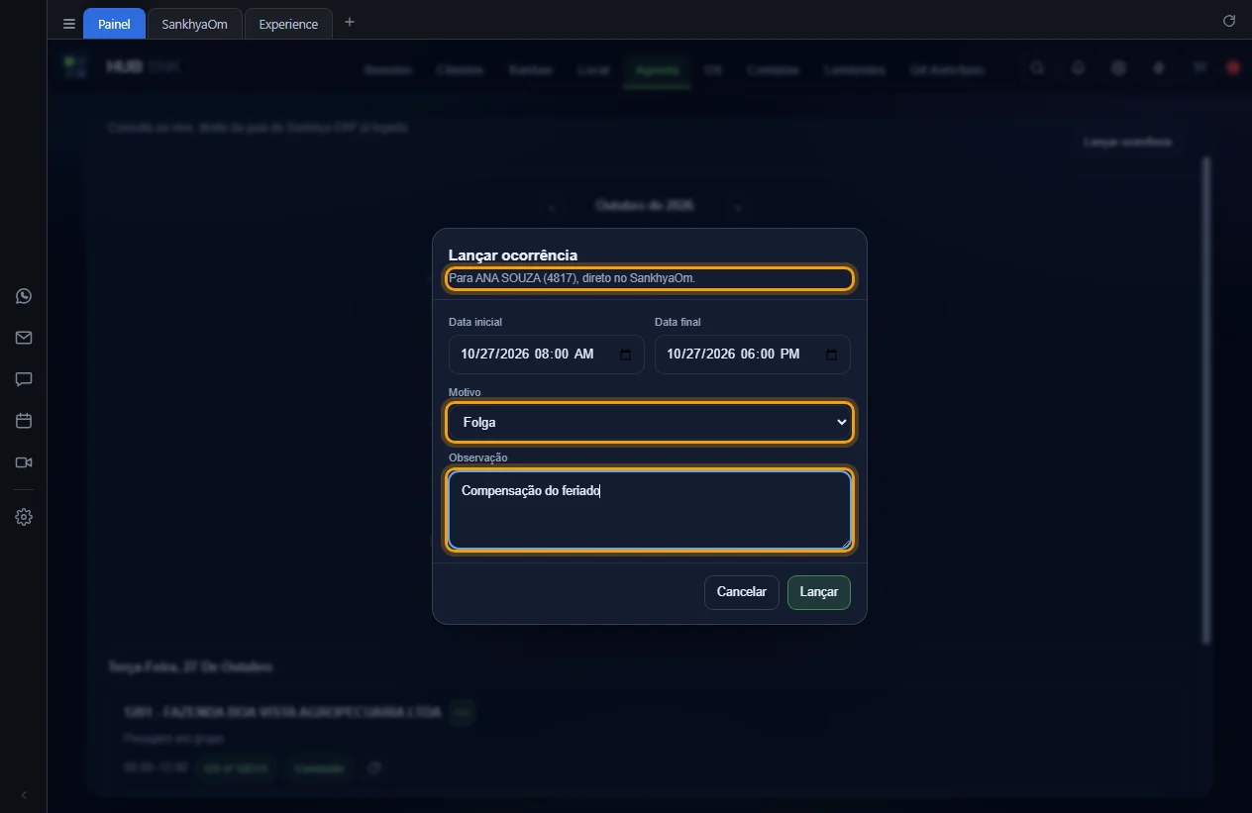Click the Cancelar button

[742, 592]
